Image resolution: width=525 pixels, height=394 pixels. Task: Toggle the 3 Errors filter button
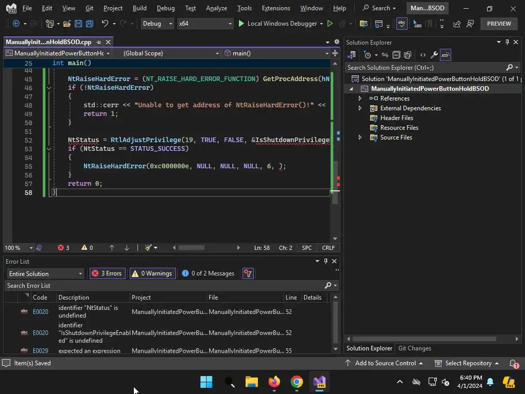tap(107, 274)
